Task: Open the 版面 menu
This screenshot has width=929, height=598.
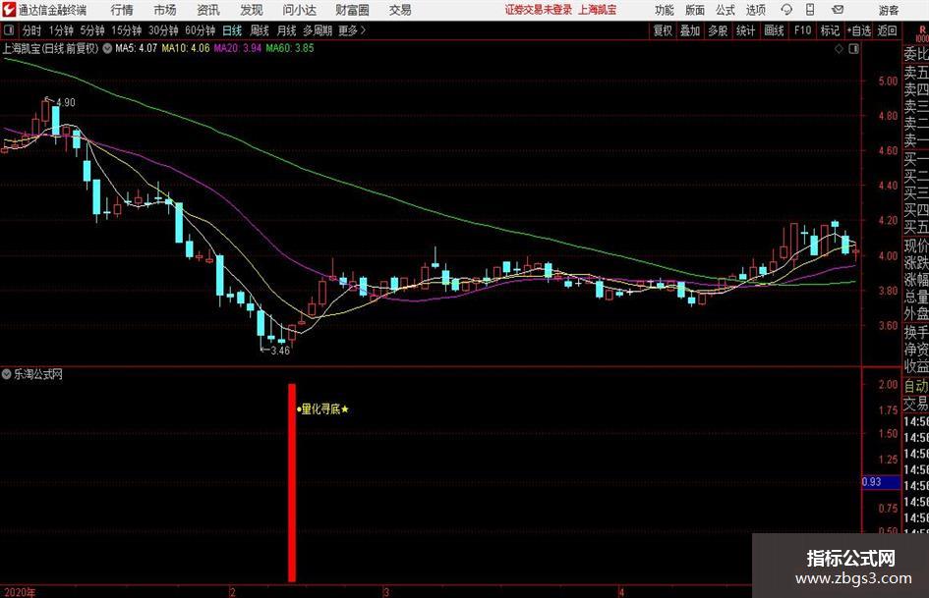Action: [x=695, y=10]
